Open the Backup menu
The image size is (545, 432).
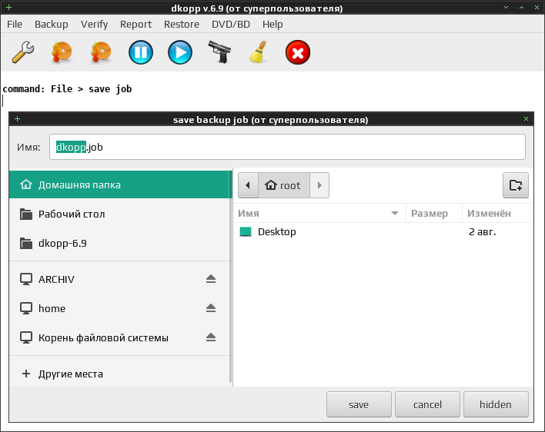(52, 25)
